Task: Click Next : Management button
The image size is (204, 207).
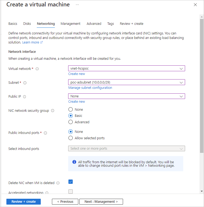Action: [101, 202]
